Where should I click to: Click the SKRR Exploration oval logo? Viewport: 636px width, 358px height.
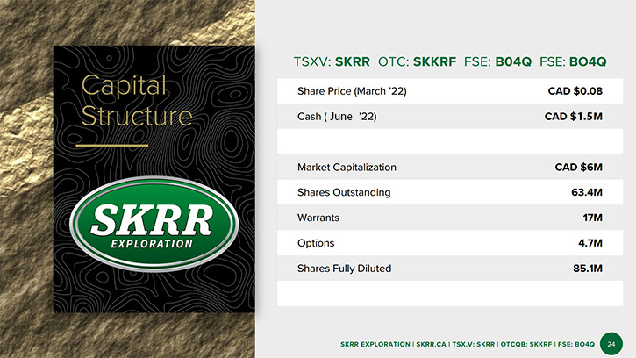pyautogui.click(x=154, y=223)
